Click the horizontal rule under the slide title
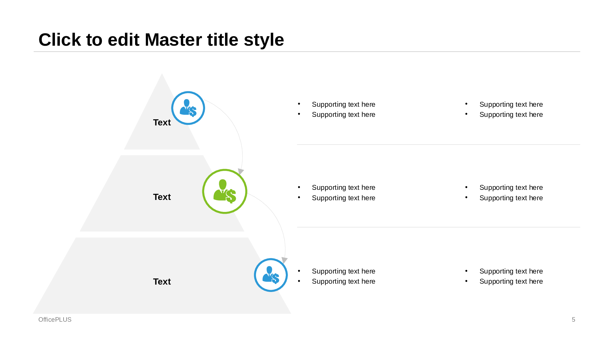614x345 pixels. [307, 52]
